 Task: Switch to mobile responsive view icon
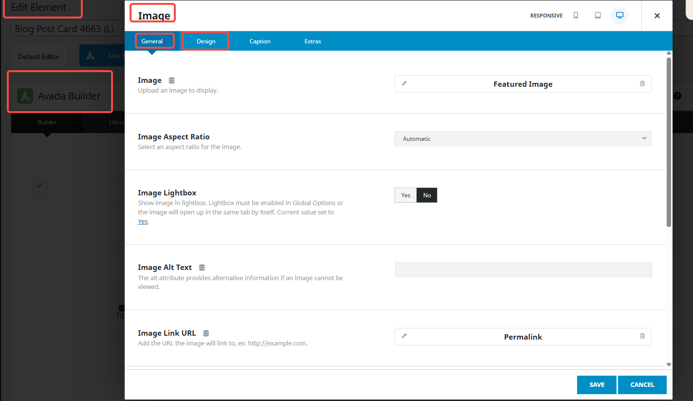[x=576, y=16]
